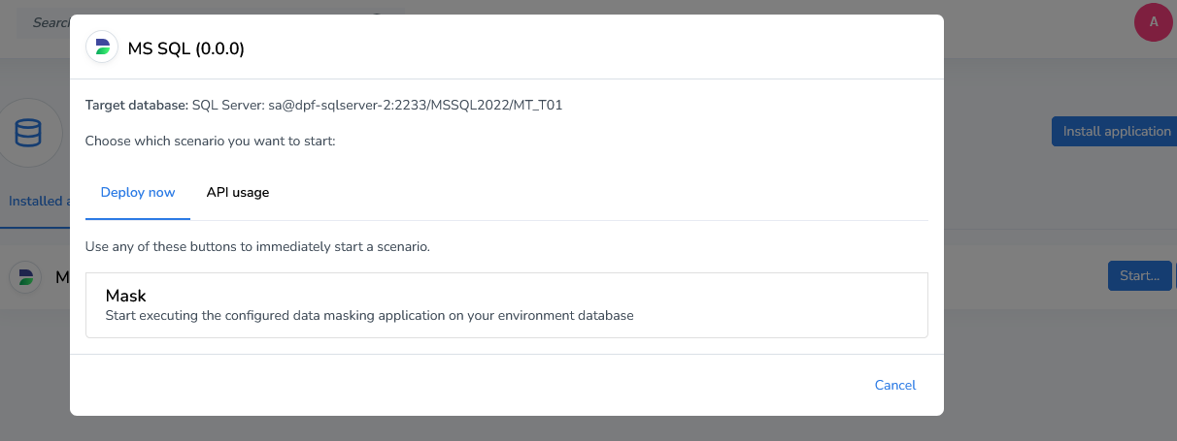Click the SQL Server connection string text
This screenshot has width=1177, height=441.
[x=377, y=105]
